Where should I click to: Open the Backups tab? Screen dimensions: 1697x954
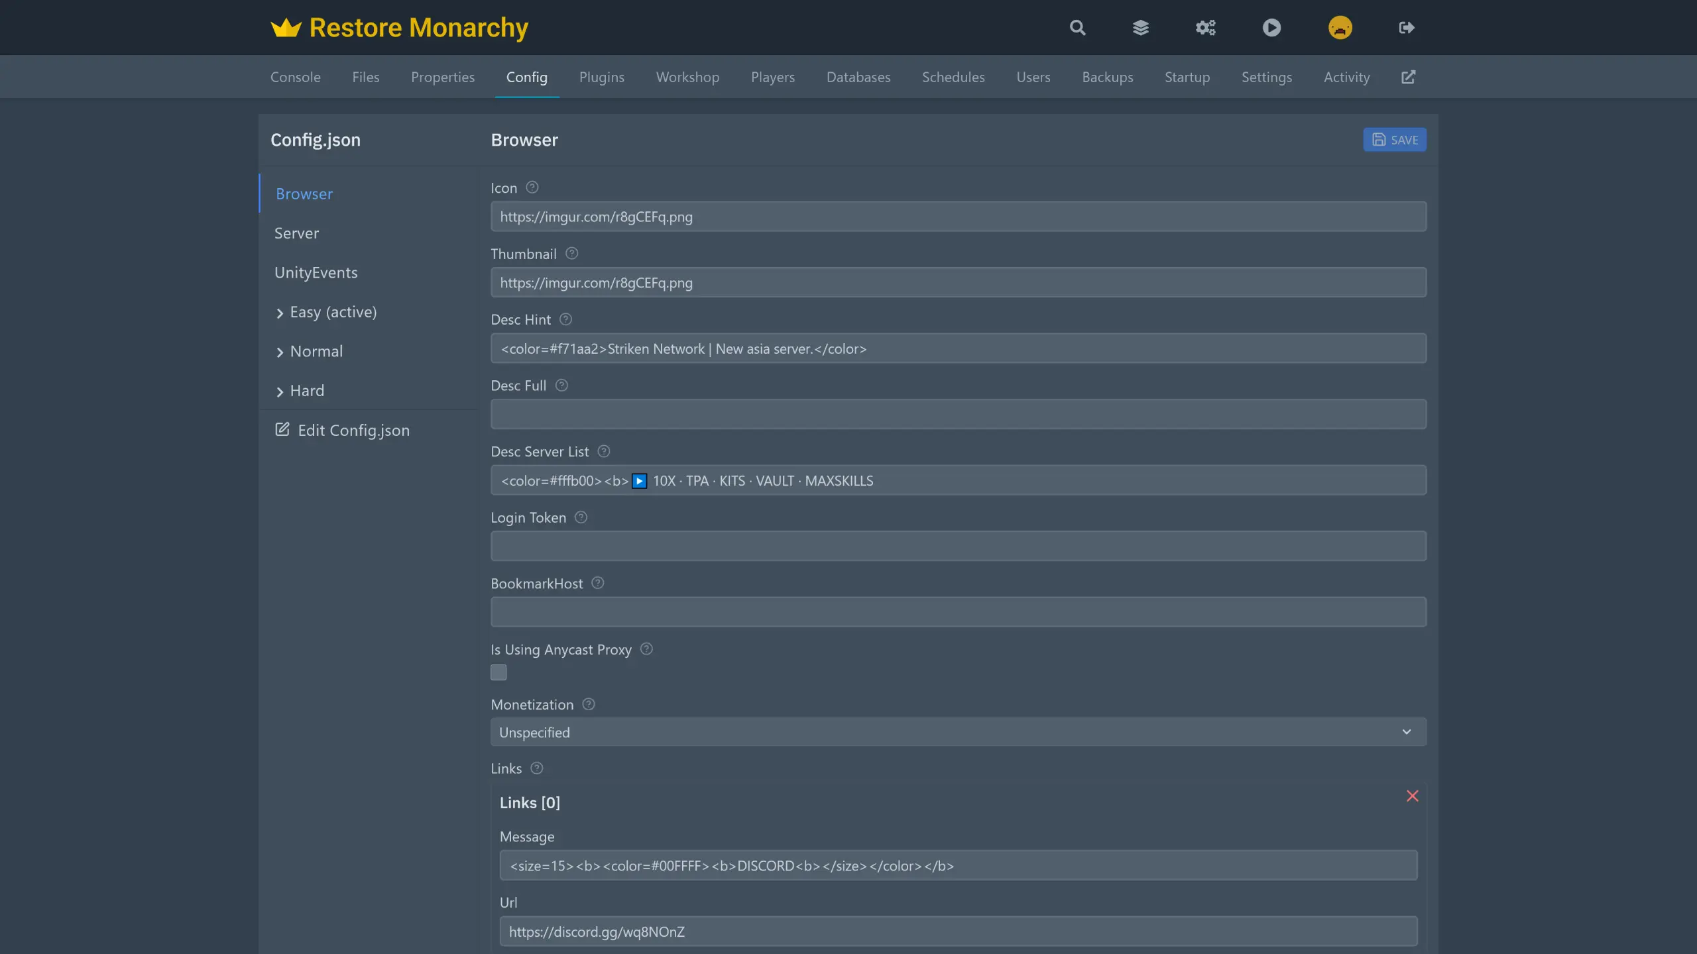click(x=1108, y=77)
